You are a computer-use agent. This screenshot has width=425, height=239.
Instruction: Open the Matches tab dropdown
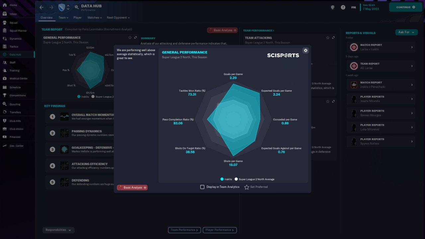(x=95, y=18)
